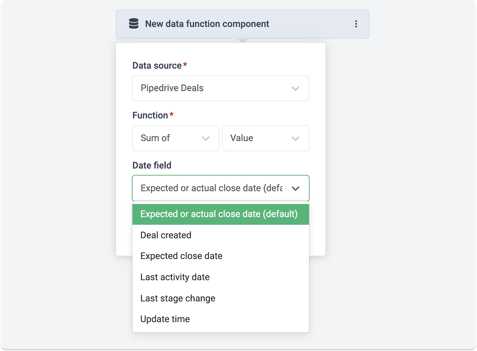Click the Date field label
Screen dimensions: 477x351
[x=152, y=165]
